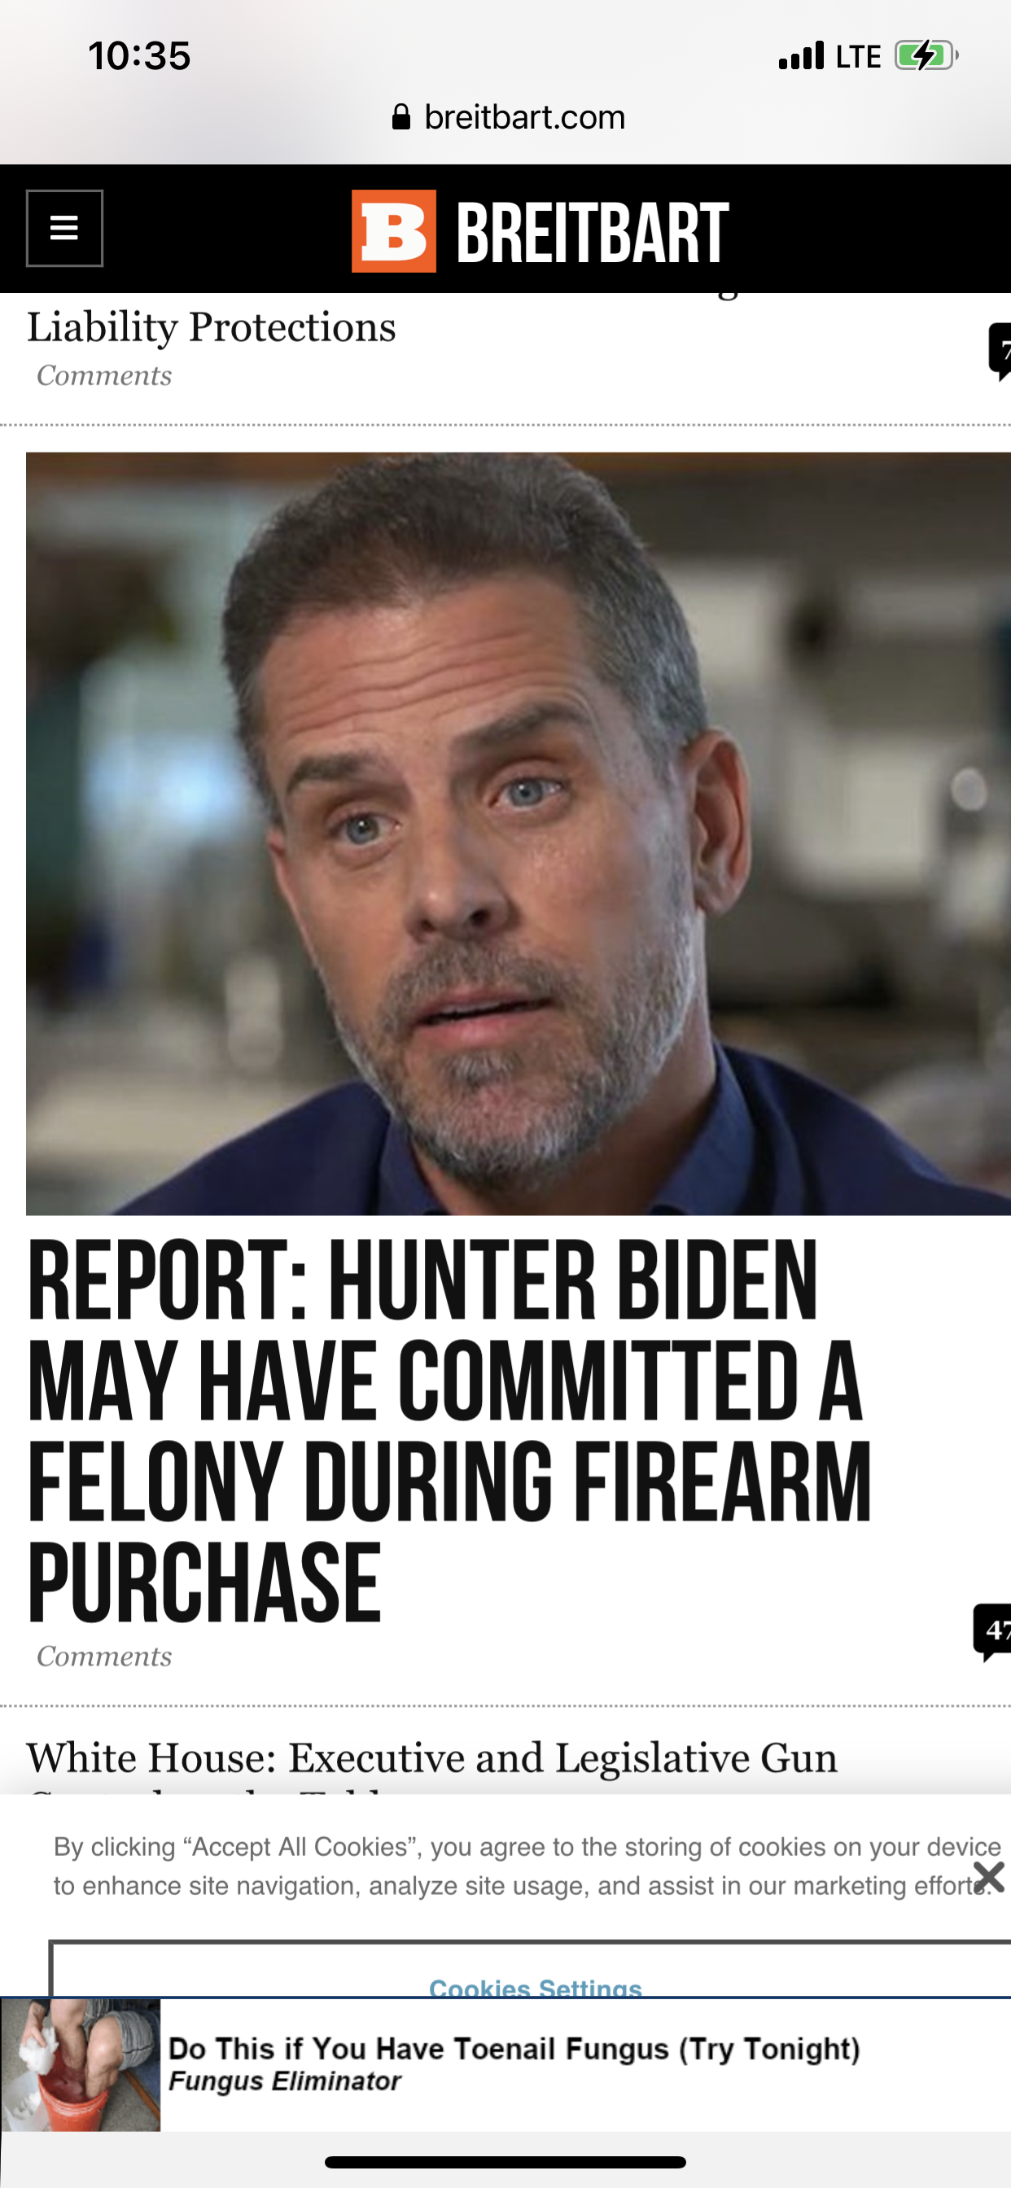Screen dimensions: 1011x2188
Task: Open Comments under Liability Protections article
Action: pos(104,375)
